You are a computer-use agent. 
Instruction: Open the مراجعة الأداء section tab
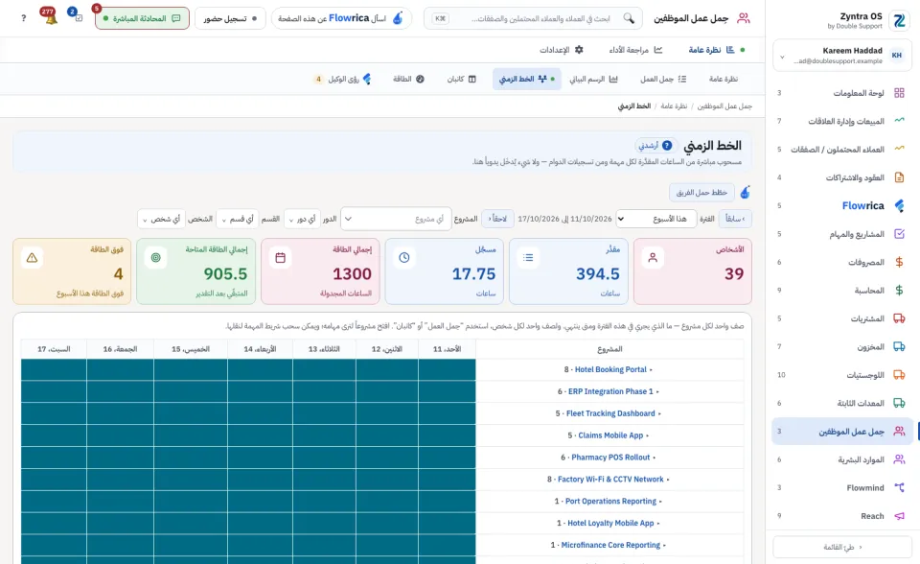635,50
